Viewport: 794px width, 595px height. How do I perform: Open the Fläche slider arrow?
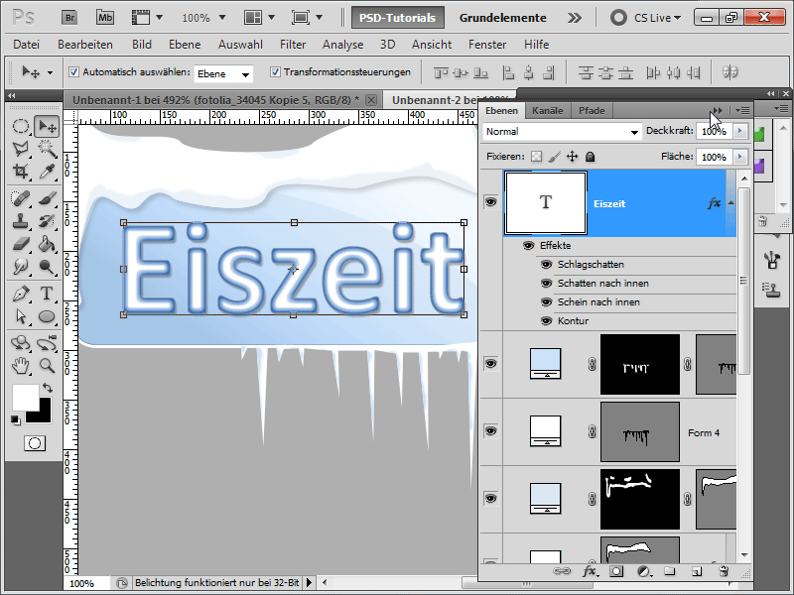(x=739, y=157)
